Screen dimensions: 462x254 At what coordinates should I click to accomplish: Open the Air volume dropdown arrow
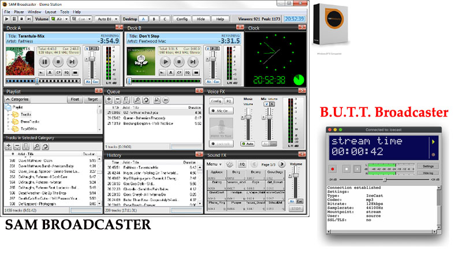click(x=66, y=19)
